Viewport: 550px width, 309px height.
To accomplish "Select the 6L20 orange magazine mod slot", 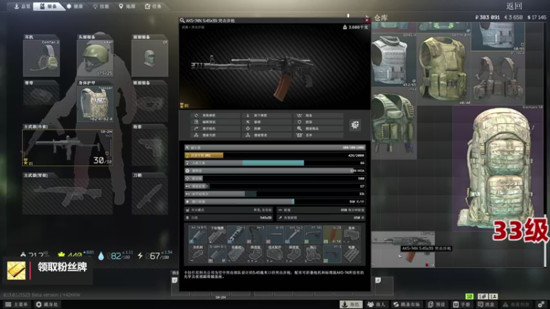I will pos(332,235).
